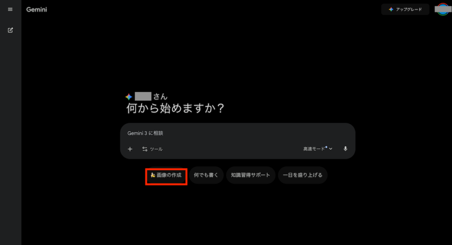The width and height of the screenshot is (452, 245).
Task: Click the sparkle icon in アップグレード
Action: [x=391, y=10]
